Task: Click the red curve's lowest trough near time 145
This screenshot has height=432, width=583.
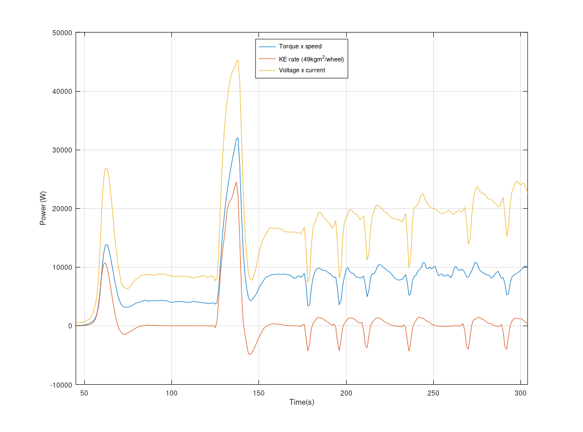Action: click(x=250, y=354)
